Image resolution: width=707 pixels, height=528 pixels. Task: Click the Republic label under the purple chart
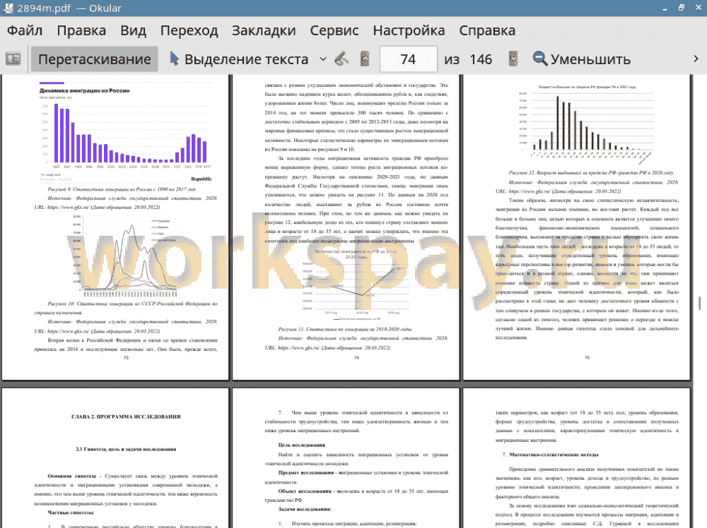tap(201, 179)
